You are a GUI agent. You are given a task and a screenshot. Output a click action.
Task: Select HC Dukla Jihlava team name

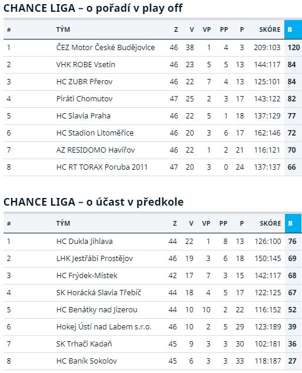[84, 242]
